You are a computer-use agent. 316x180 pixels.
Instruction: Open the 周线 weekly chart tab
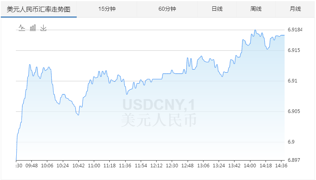256,9
